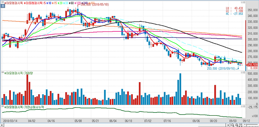Screen dimensions: 259x127
Task: Click the -29,175 indicator axis value
Action: tap(253, 107)
